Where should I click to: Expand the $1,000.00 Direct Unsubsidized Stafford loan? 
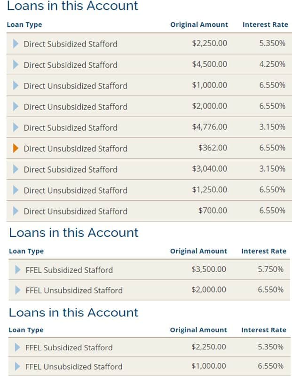click(15, 86)
